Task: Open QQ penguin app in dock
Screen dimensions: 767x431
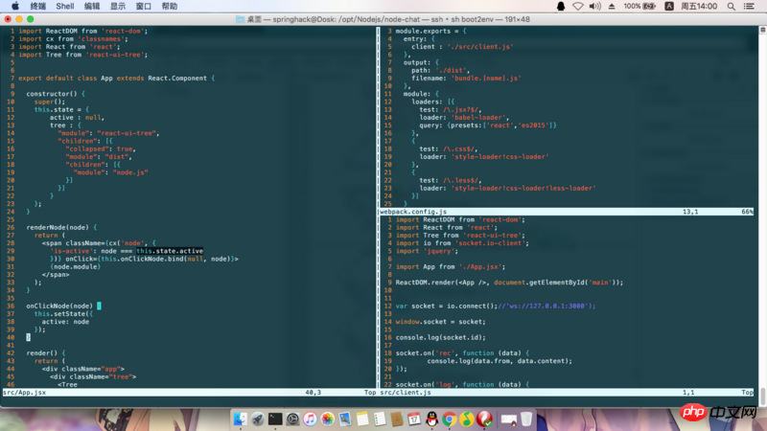Action: click(431, 420)
